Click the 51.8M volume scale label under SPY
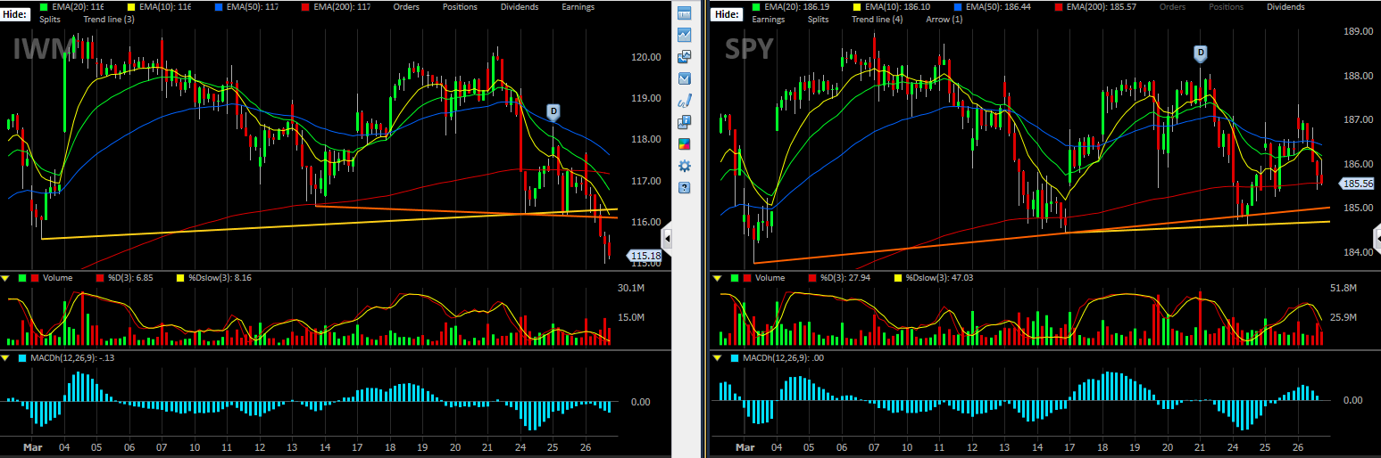Image resolution: width=1381 pixels, height=458 pixels. (1344, 288)
